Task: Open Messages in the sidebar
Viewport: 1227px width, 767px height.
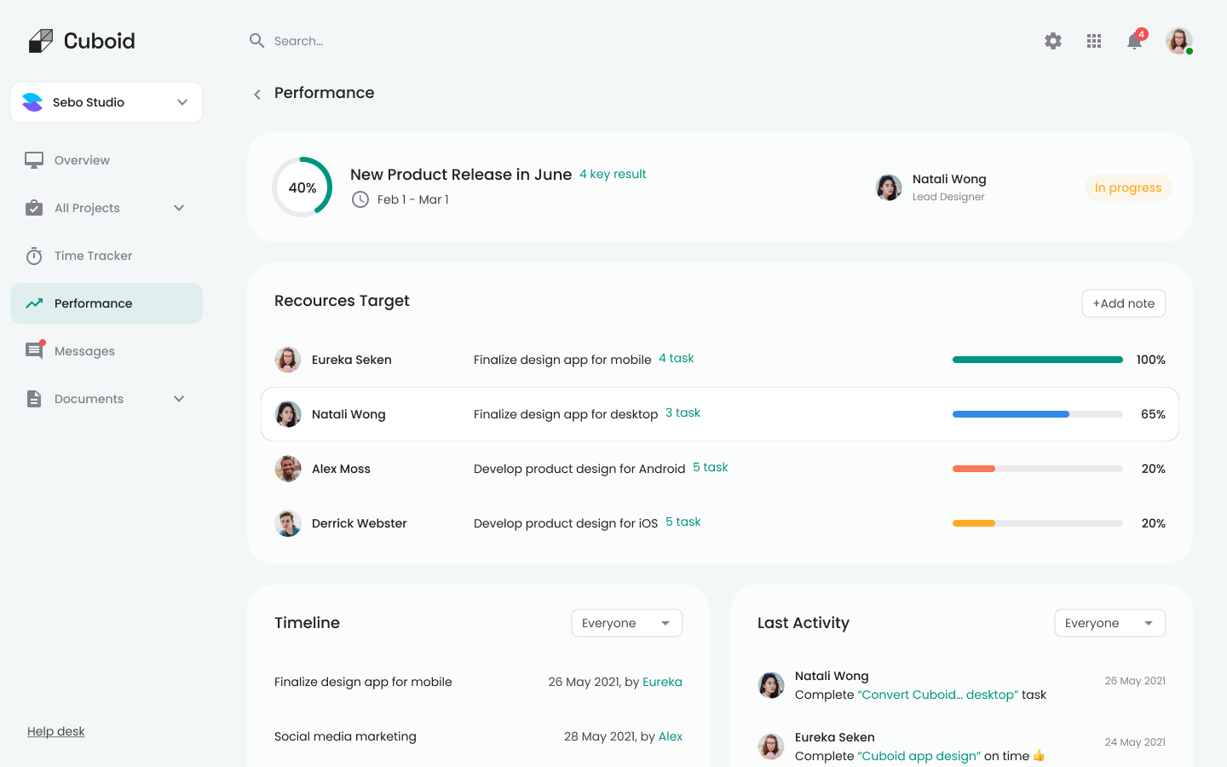Action: pyautogui.click(x=84, y=351)
